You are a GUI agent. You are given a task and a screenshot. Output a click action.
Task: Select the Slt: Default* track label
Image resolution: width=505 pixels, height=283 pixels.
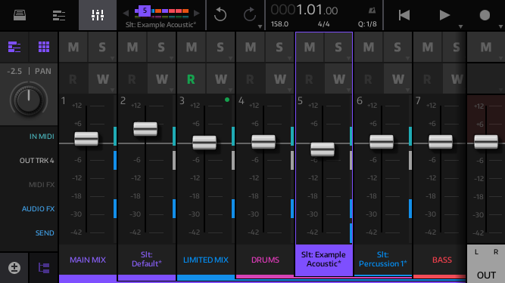[147, 260]
